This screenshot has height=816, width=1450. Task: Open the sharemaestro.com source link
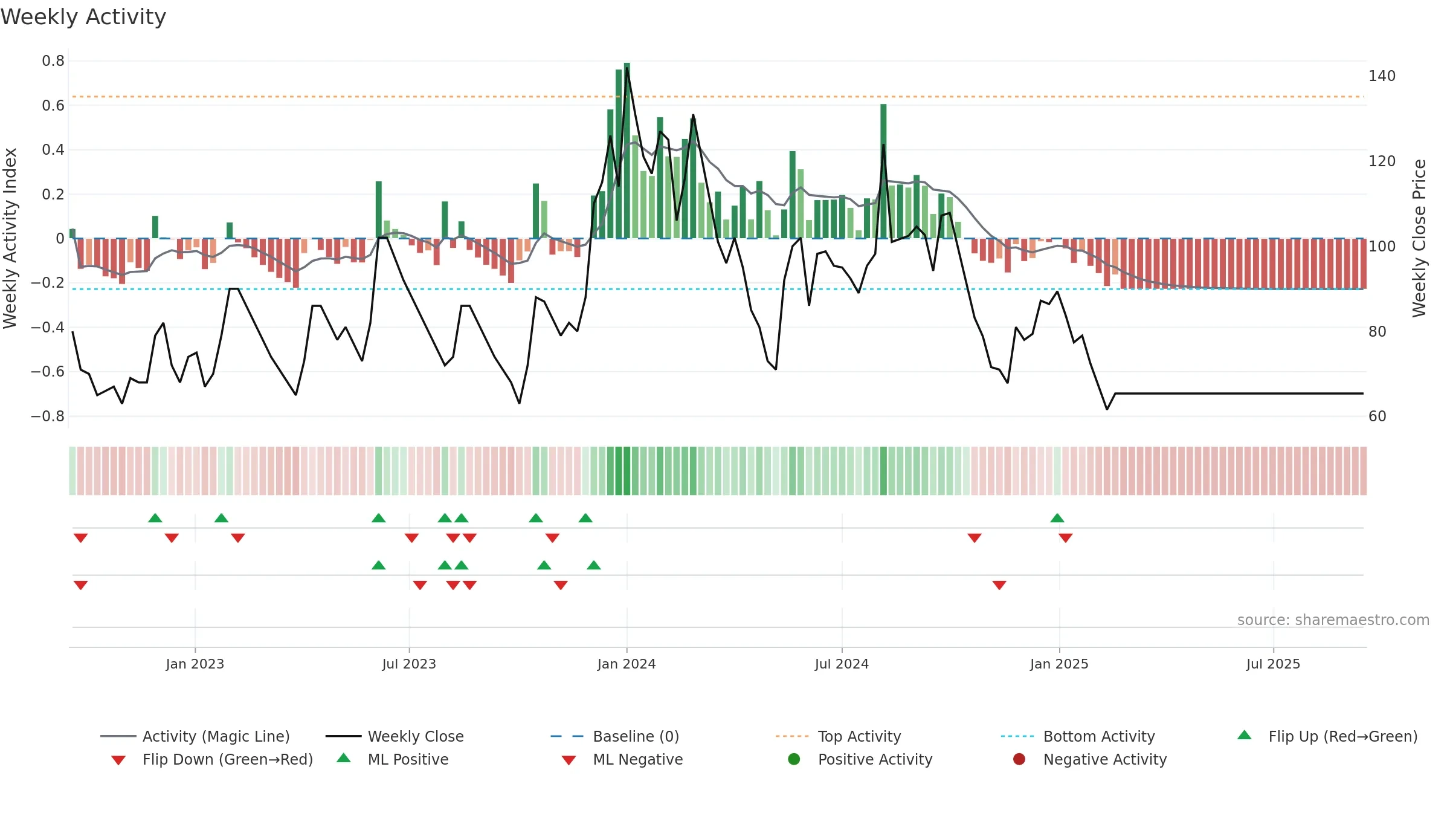tap(1333, 620)
